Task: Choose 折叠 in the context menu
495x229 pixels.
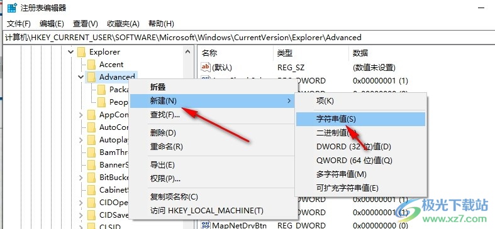Action: tap(158, 87)
